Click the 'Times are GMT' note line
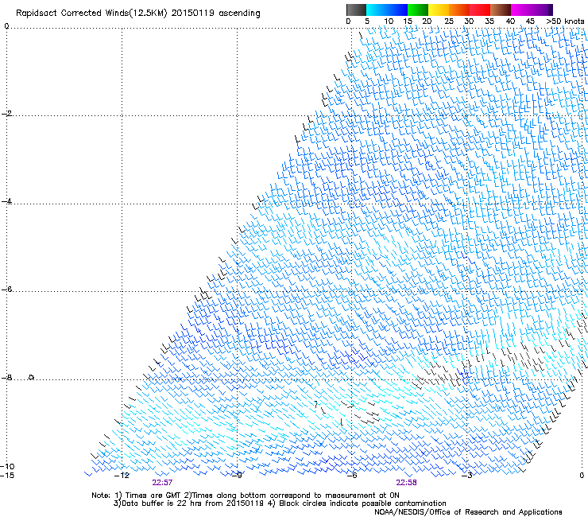The image size is (588, 517). pos(246,496)
